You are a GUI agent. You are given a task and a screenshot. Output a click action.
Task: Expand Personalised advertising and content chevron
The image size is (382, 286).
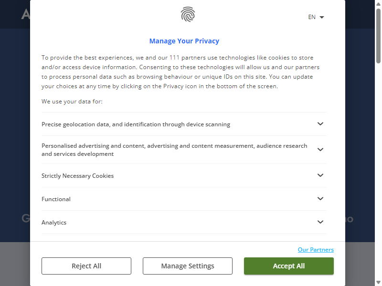320,150
